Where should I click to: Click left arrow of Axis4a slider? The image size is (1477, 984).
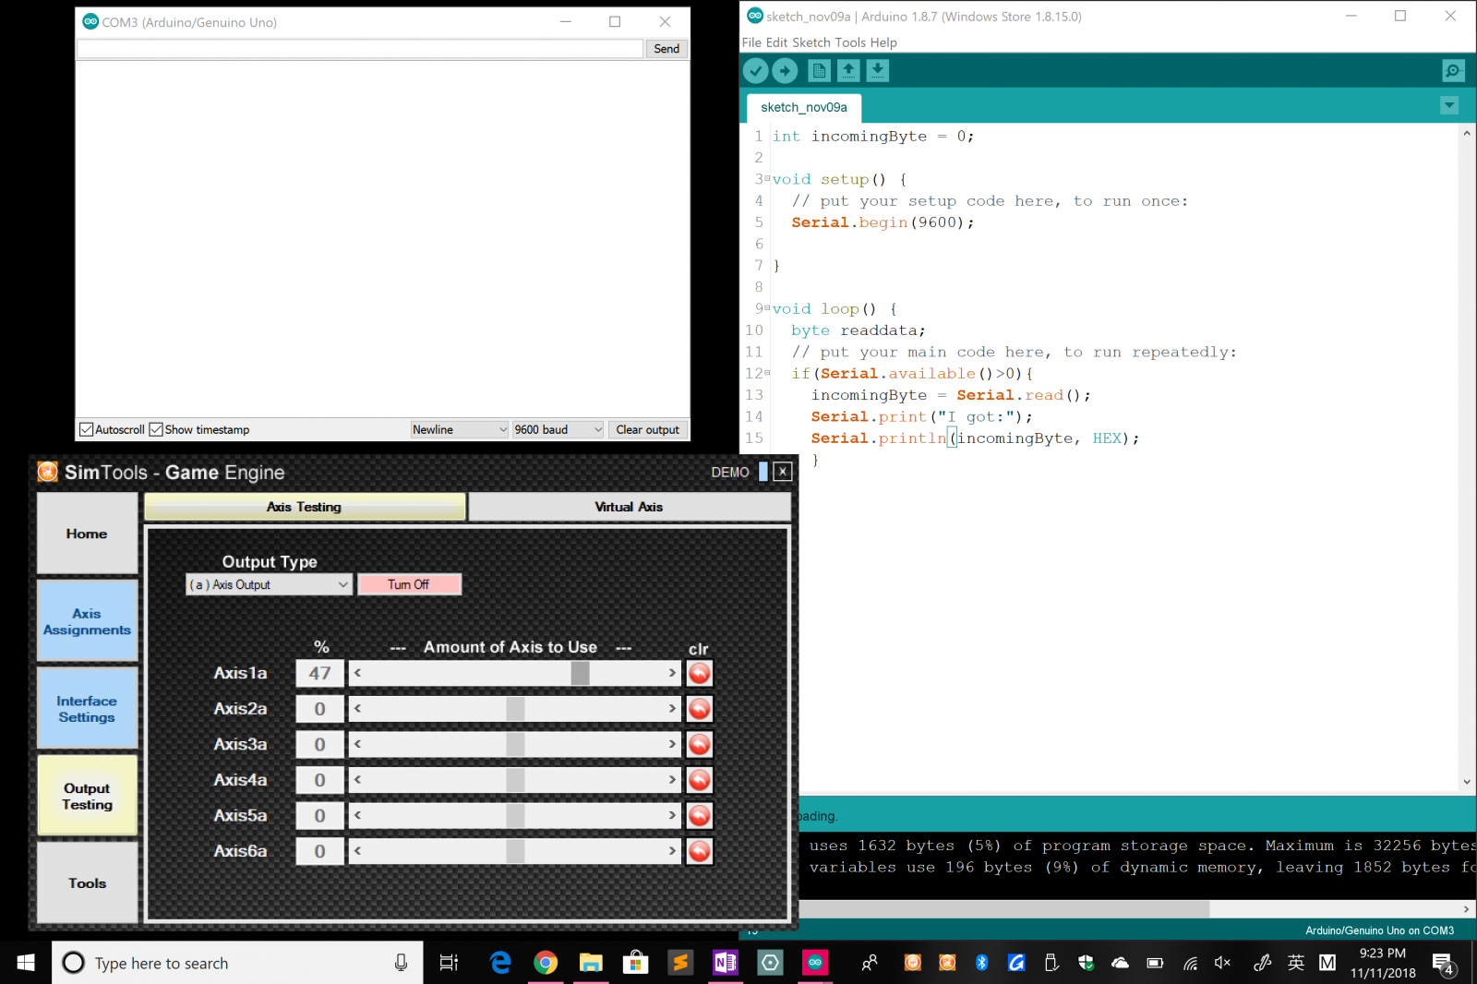[357, 780]
